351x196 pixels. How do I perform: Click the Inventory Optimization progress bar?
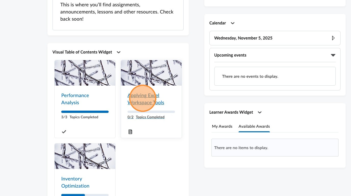pyautogui.click(x=85, y=195)
